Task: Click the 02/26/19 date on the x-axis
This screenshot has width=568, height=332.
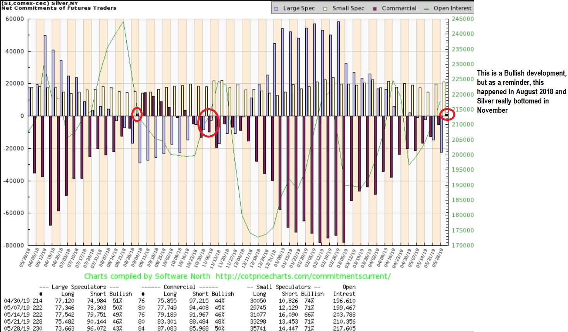Action: (x=333, y=258)
